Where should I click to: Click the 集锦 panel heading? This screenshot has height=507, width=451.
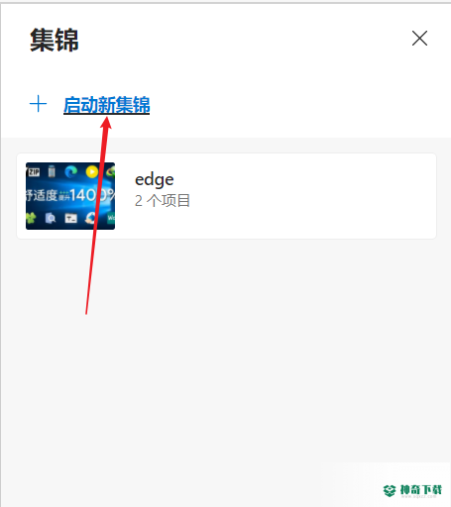(x=55, y=40)
